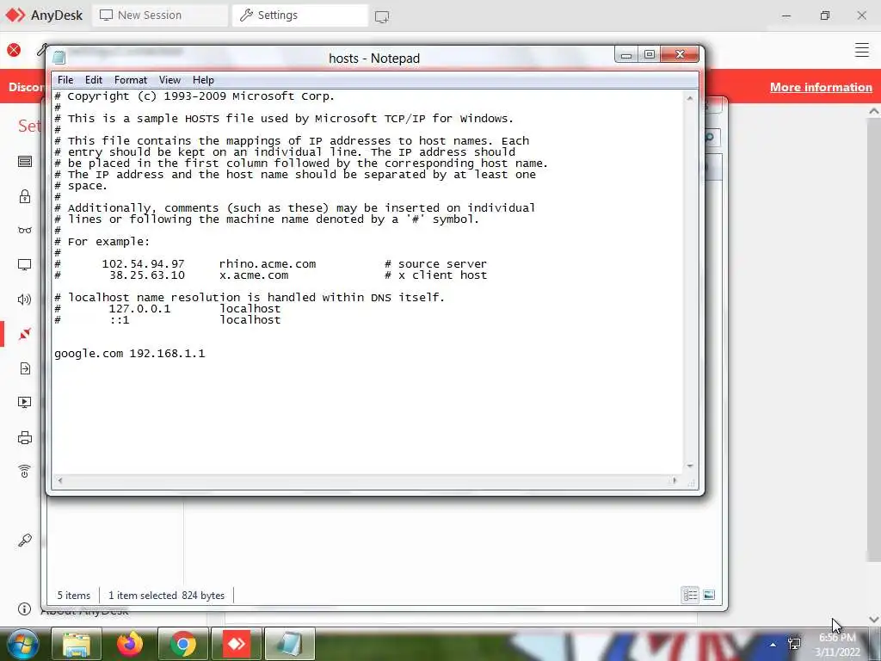The width and height of the screenshot is (881, 661).
Task: Click the 127.0.0.1 localhost line
Action: 168,309
